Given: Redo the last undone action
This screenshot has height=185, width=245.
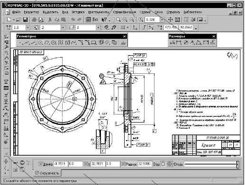Looking at the screenshot, I should pos(80,19).
